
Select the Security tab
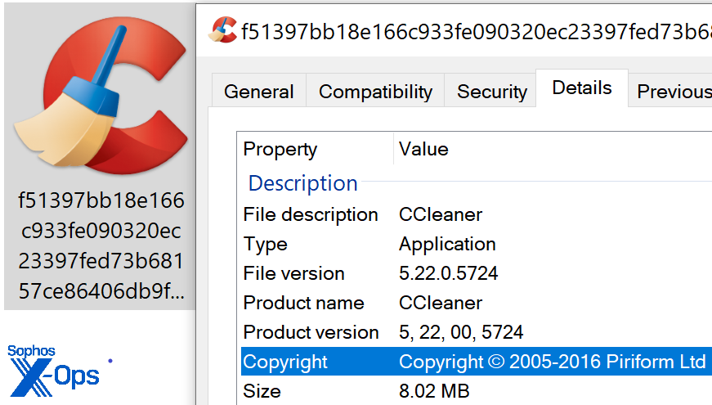click(492, 92)
